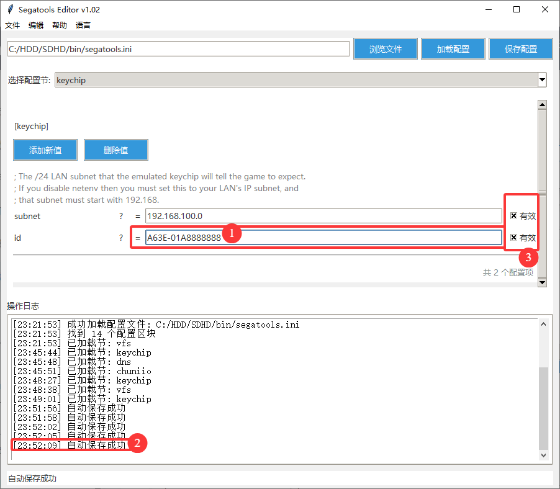Viewport: 560px width, 489px height.
Task: Click the 操作日志 heading label
Action: pos(23,306)
